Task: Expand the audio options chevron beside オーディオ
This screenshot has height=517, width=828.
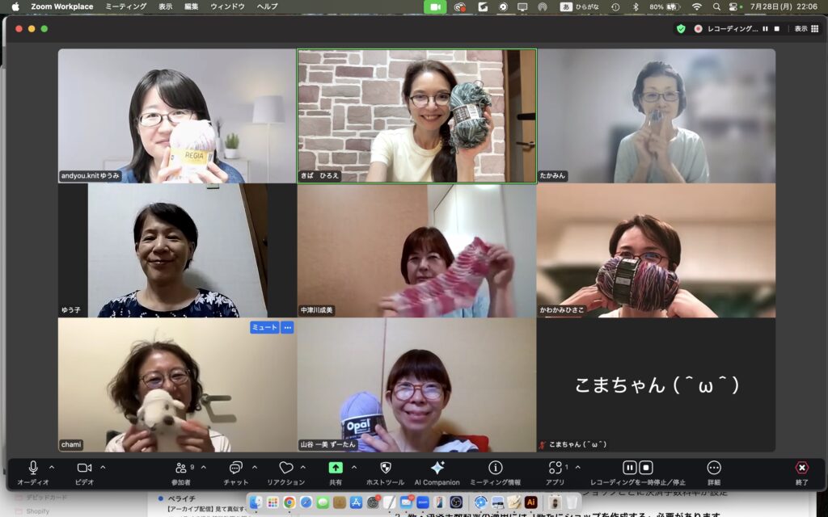Action: tap(52, 467)
